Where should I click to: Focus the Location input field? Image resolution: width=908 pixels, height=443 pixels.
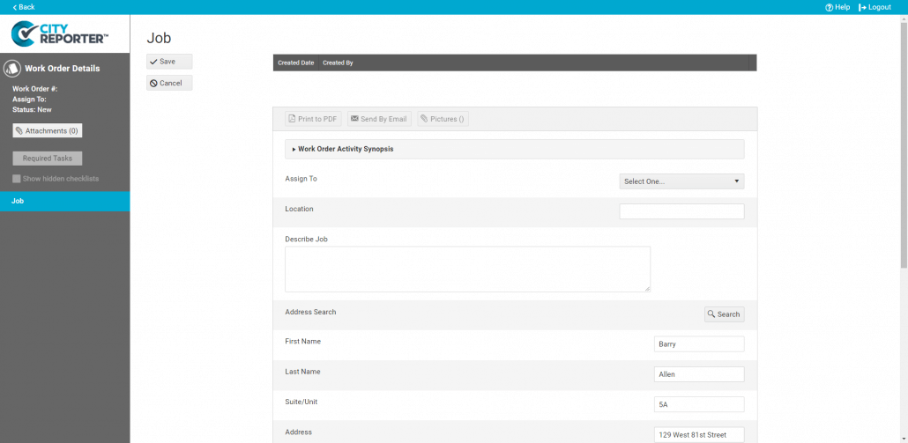(681, 211)
